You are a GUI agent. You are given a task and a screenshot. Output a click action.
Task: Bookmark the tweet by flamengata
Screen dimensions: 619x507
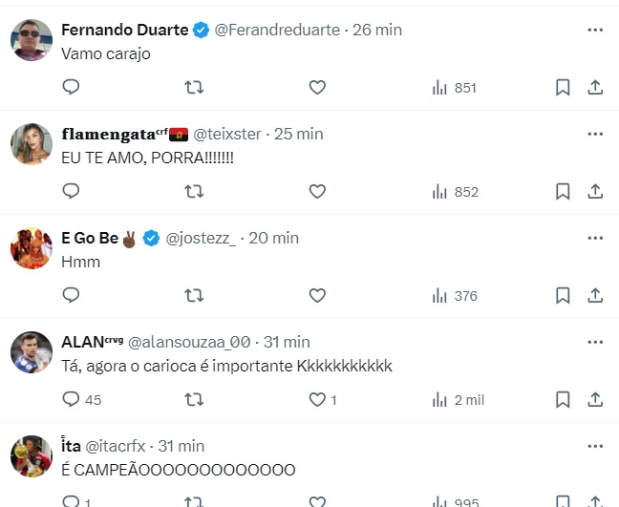tap(563, 191)
